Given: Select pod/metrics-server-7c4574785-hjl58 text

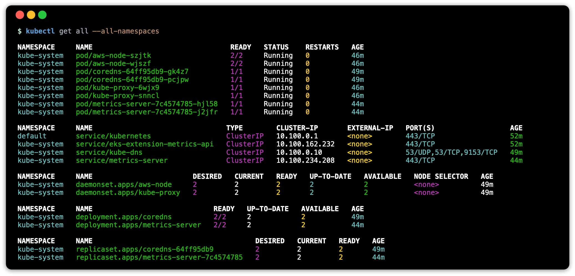Looking at the screenshot, I should [x=147, y=104].
